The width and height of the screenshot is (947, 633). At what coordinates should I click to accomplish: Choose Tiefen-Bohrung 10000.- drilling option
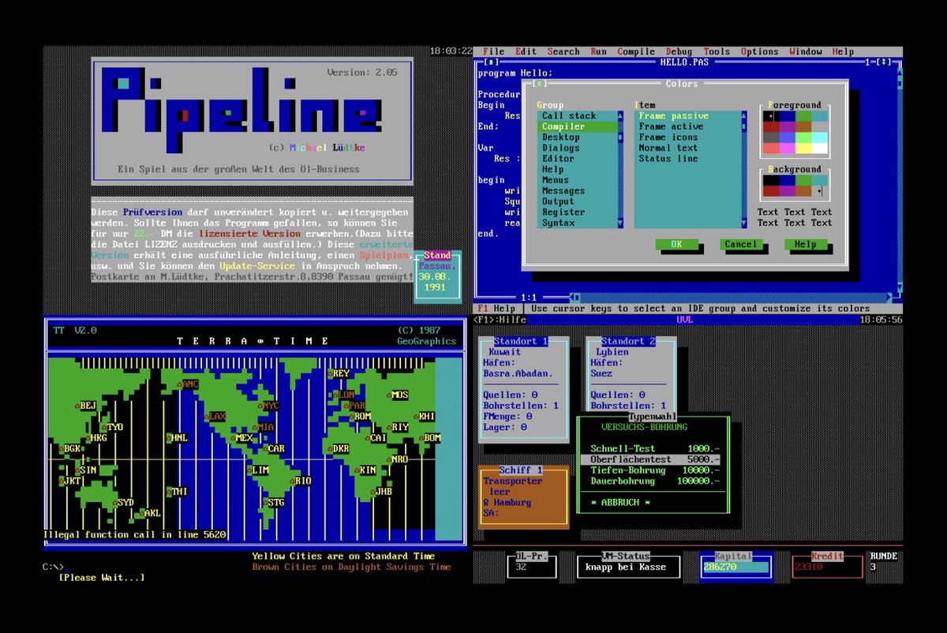[x=654, y=470]
